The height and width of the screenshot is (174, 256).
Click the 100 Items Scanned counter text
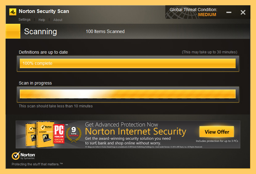click(105, 31)
